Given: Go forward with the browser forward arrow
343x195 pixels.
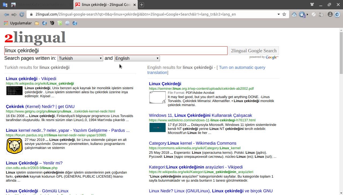Looking at the screenshot, I should click(14, 14).
